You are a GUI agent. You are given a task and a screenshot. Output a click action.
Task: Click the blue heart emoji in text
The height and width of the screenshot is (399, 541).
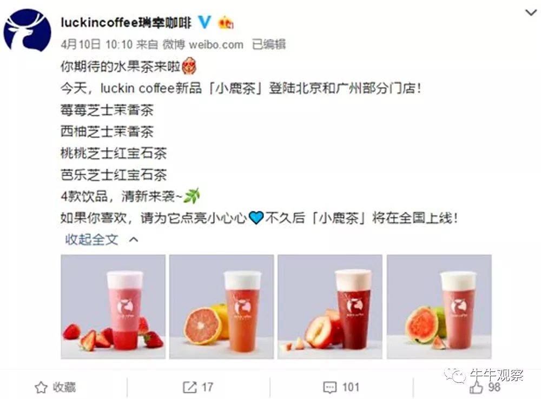tap(256, 218)
